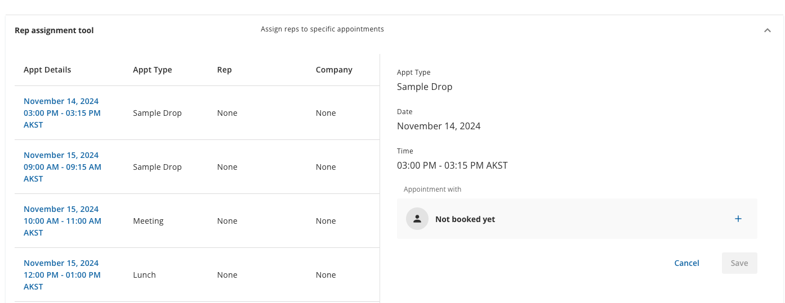Click Sample Drop in November 14 row
785x303 pixels.
(x=157, y=113)
